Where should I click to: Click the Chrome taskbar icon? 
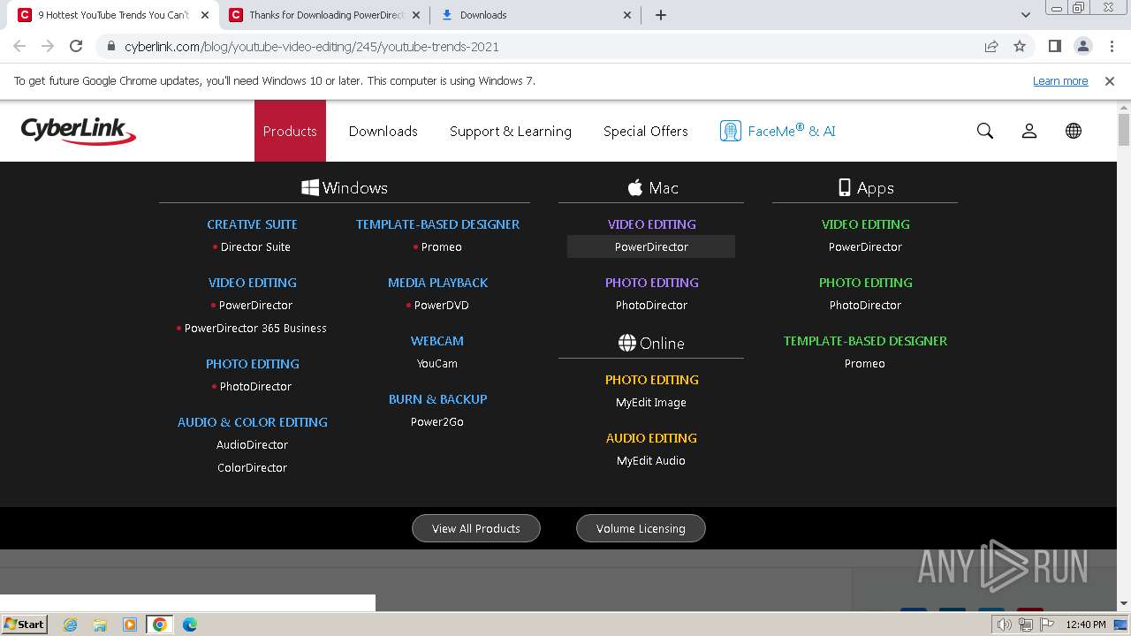pyautogui.click(x=159, y=625)
